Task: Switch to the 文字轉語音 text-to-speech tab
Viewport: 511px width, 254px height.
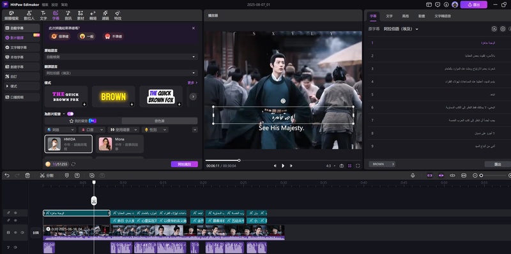Action: click(443, 16)
